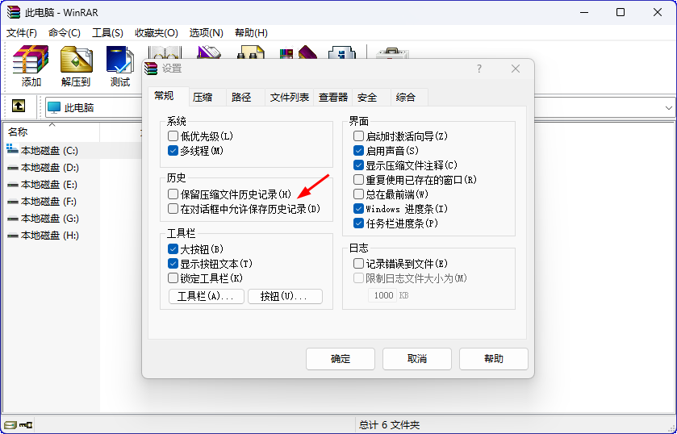The image size is (677, 434).
Task: Click the 本地磁盘 (C:) drive icon
Action: [13, 150]
